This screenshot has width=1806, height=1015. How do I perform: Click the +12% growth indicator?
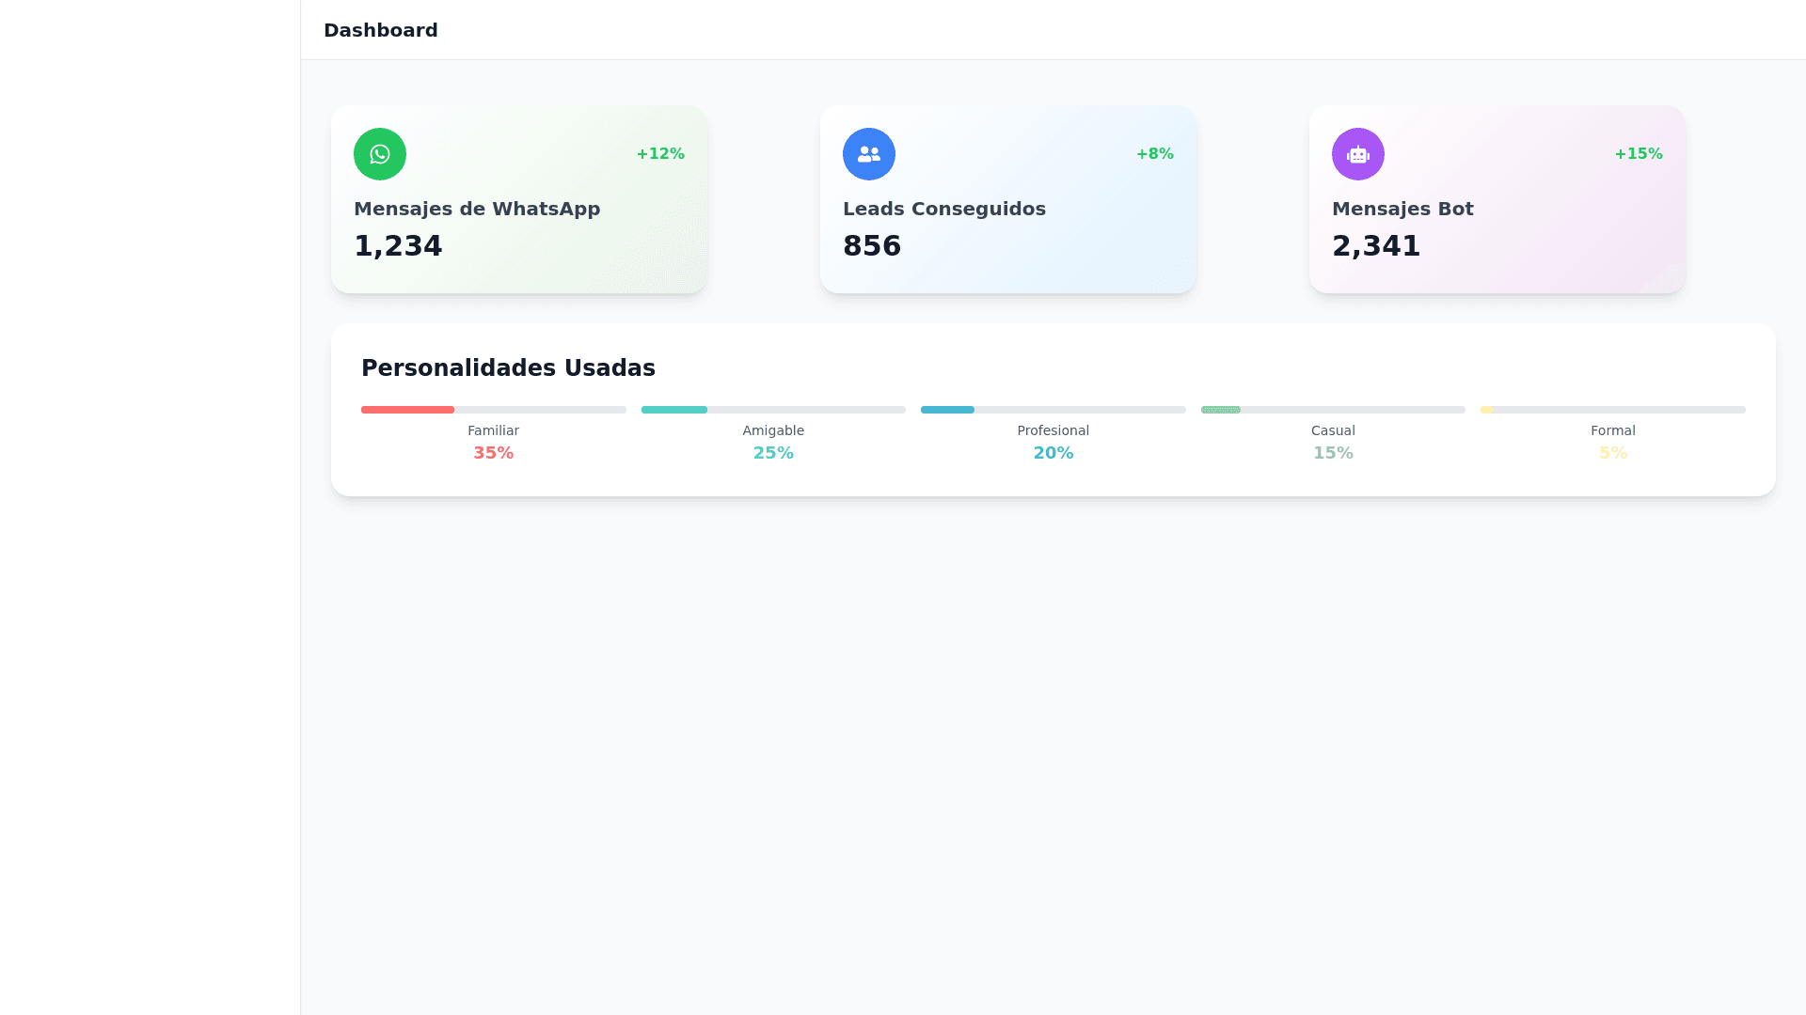pos(659,154)
